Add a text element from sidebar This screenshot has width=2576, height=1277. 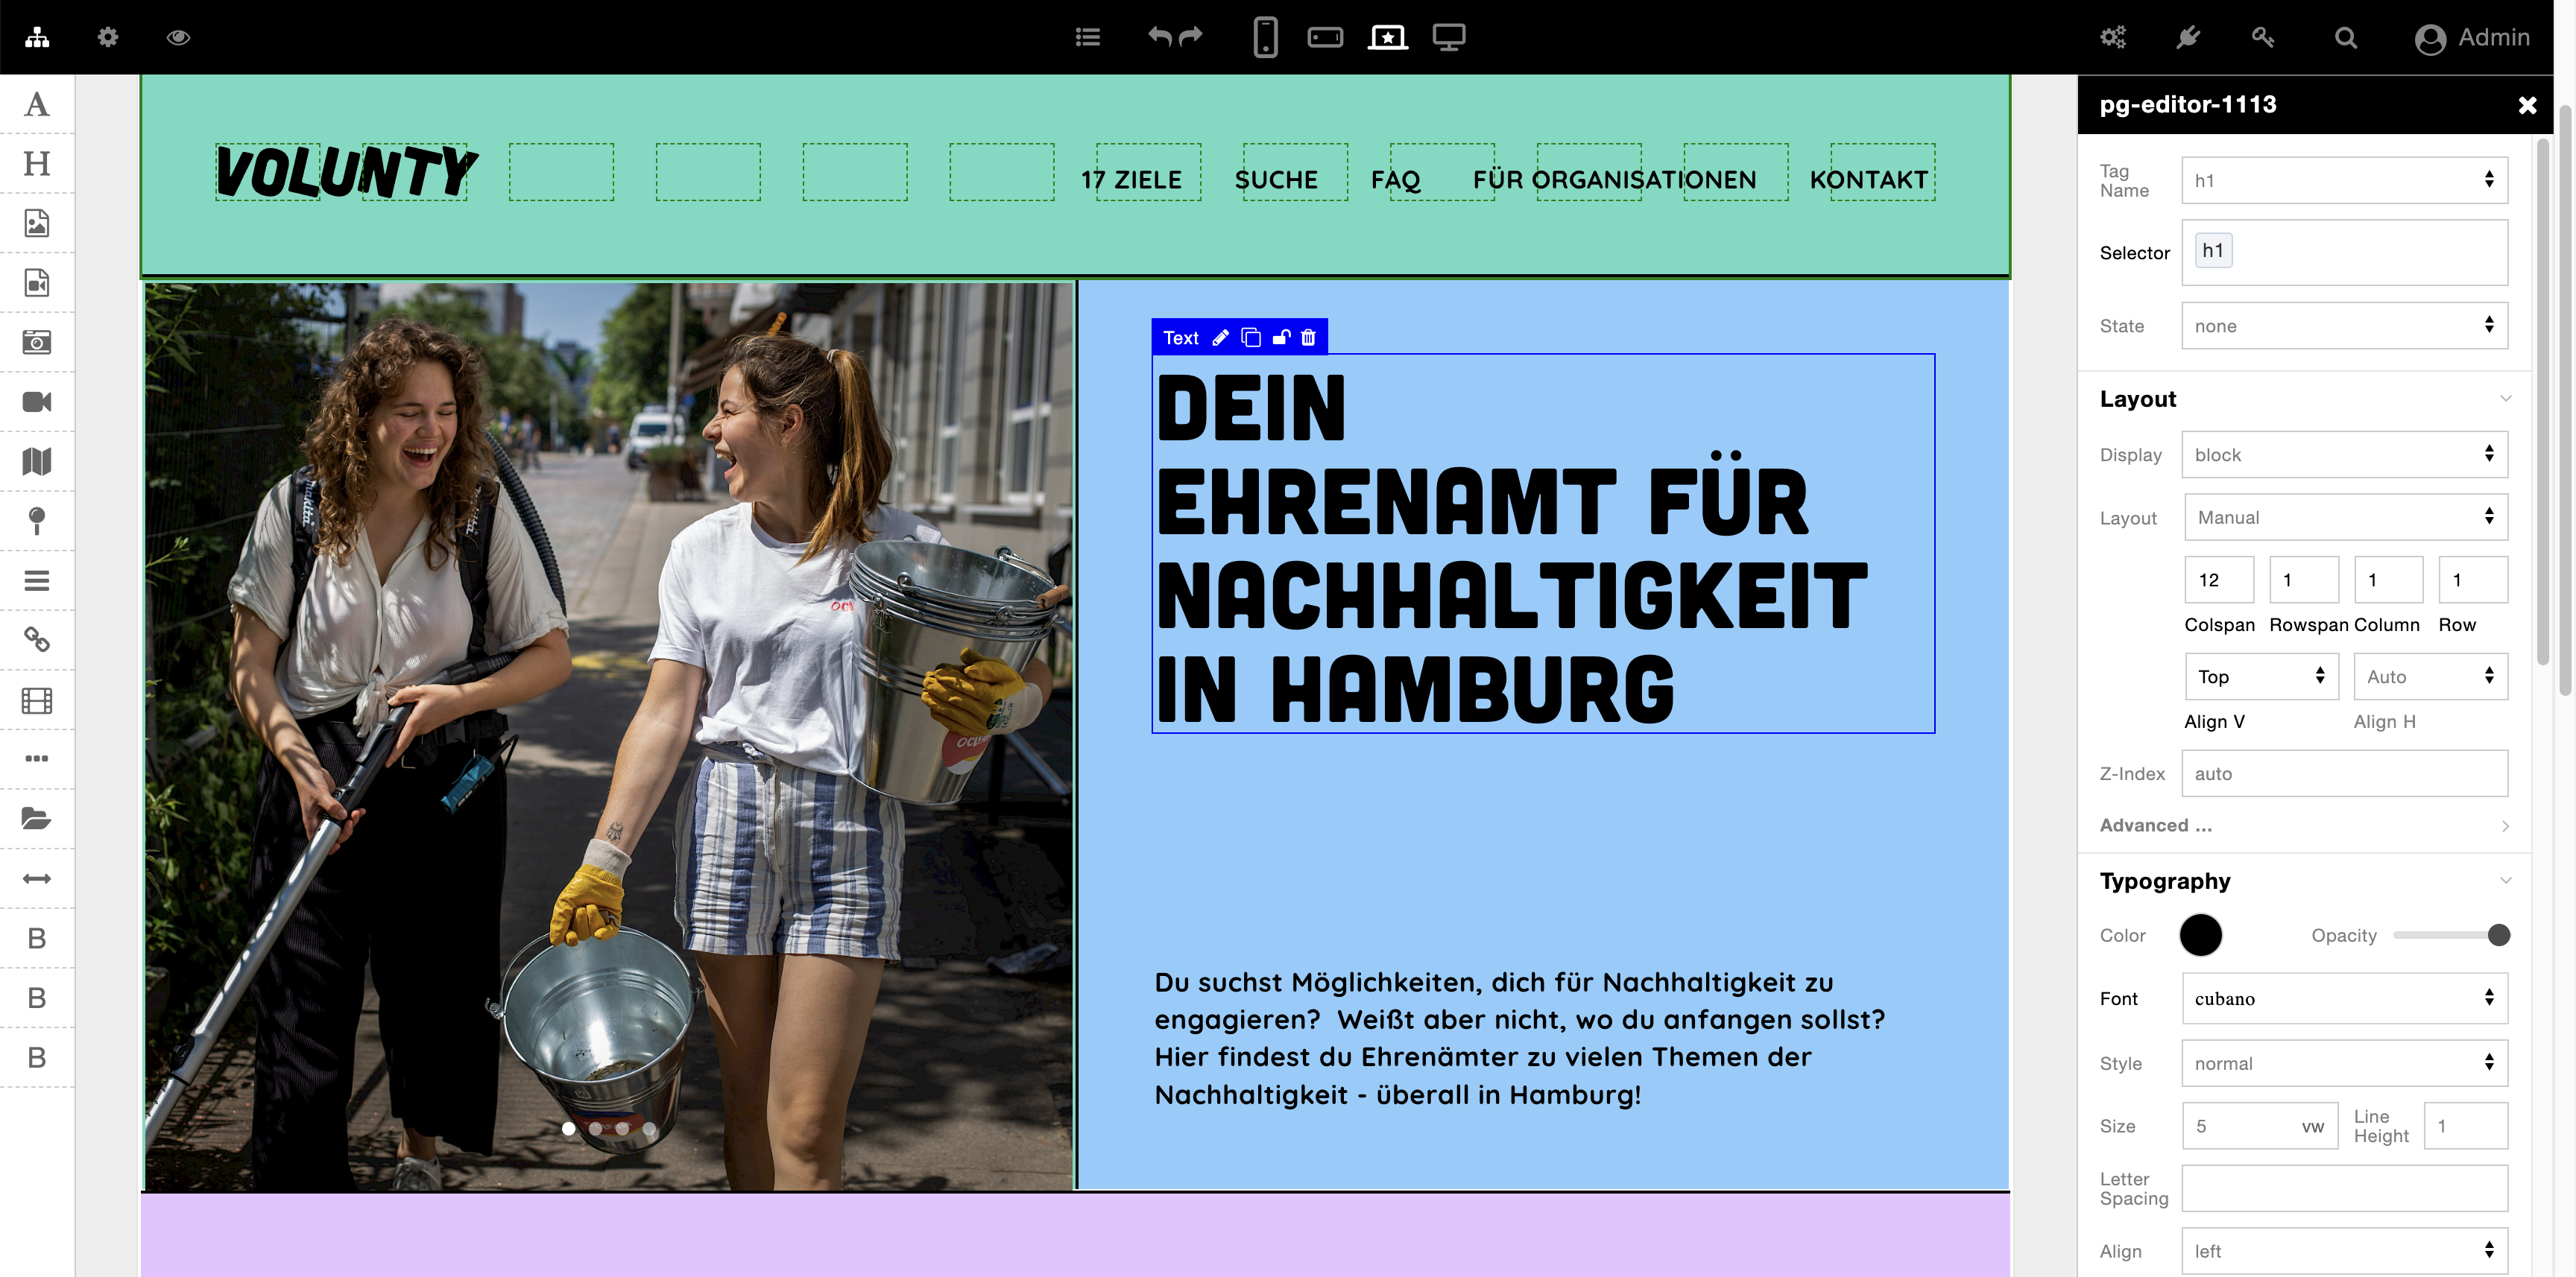pos(37,104)
